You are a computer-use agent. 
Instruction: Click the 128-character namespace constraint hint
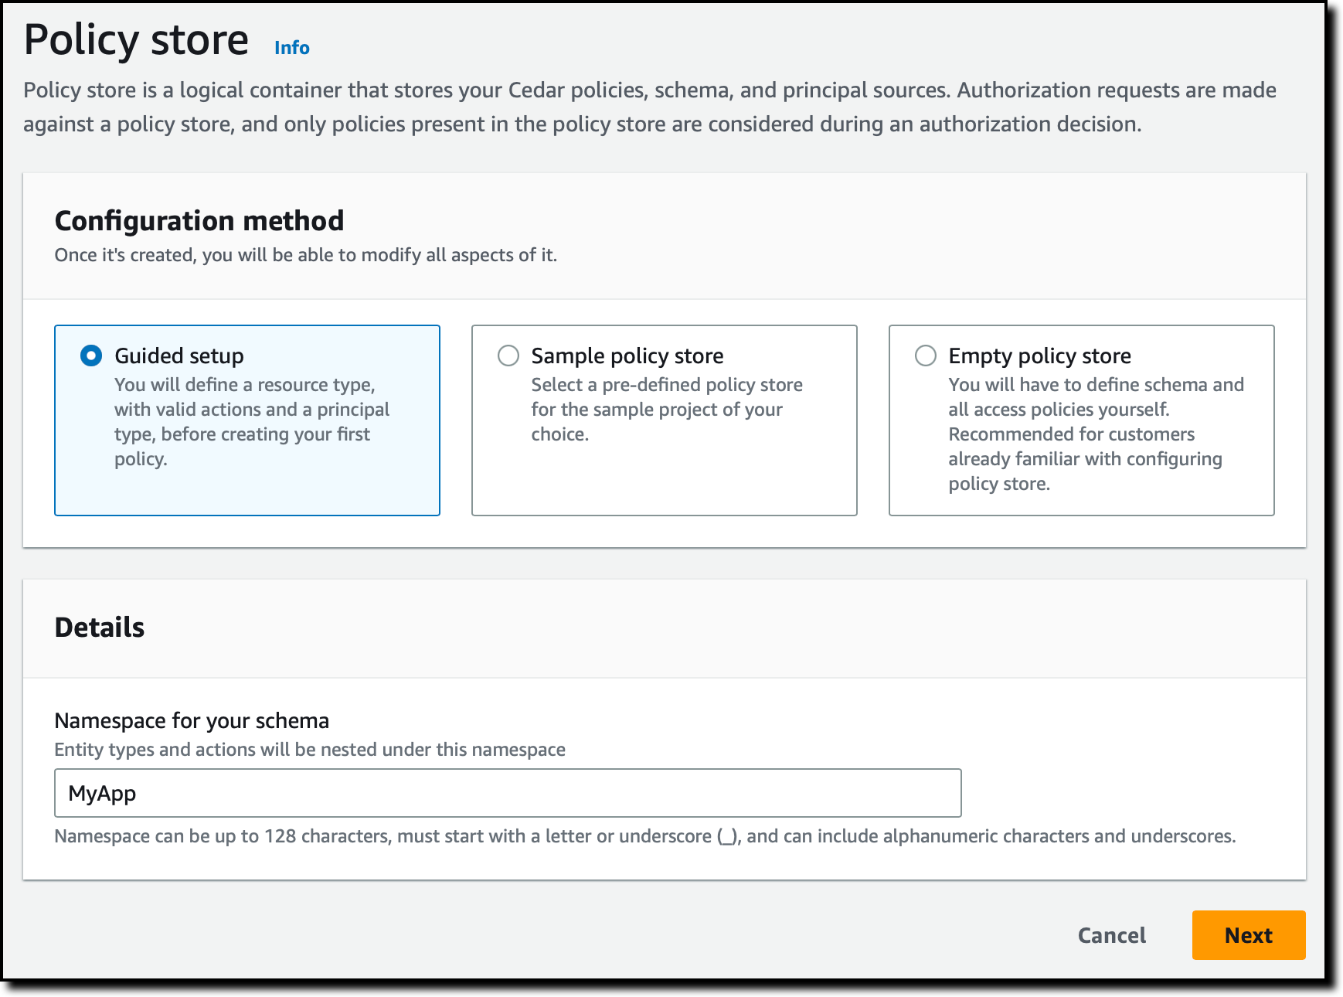pos(644,836)
